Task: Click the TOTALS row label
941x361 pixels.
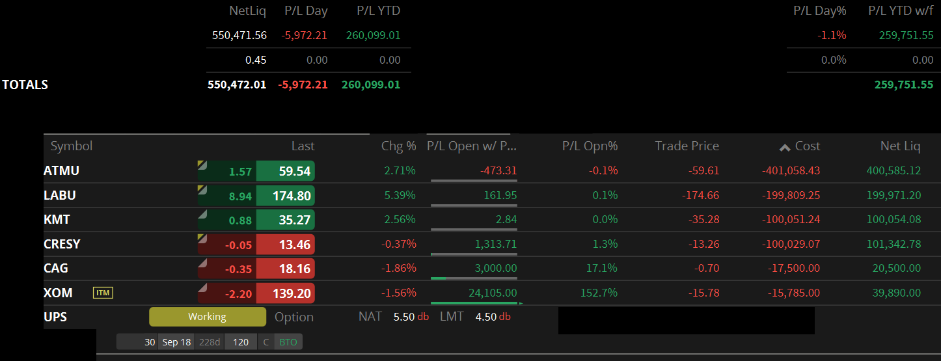Action: tap(25, 85)
